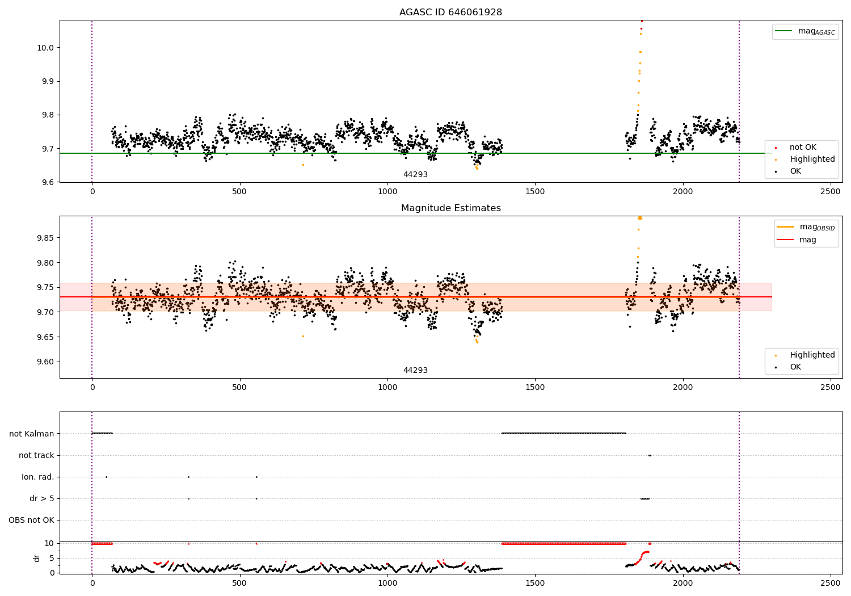Click the "44293" annotation in the top plot
This screenshot has height=596, width=851.
(415, 175)
